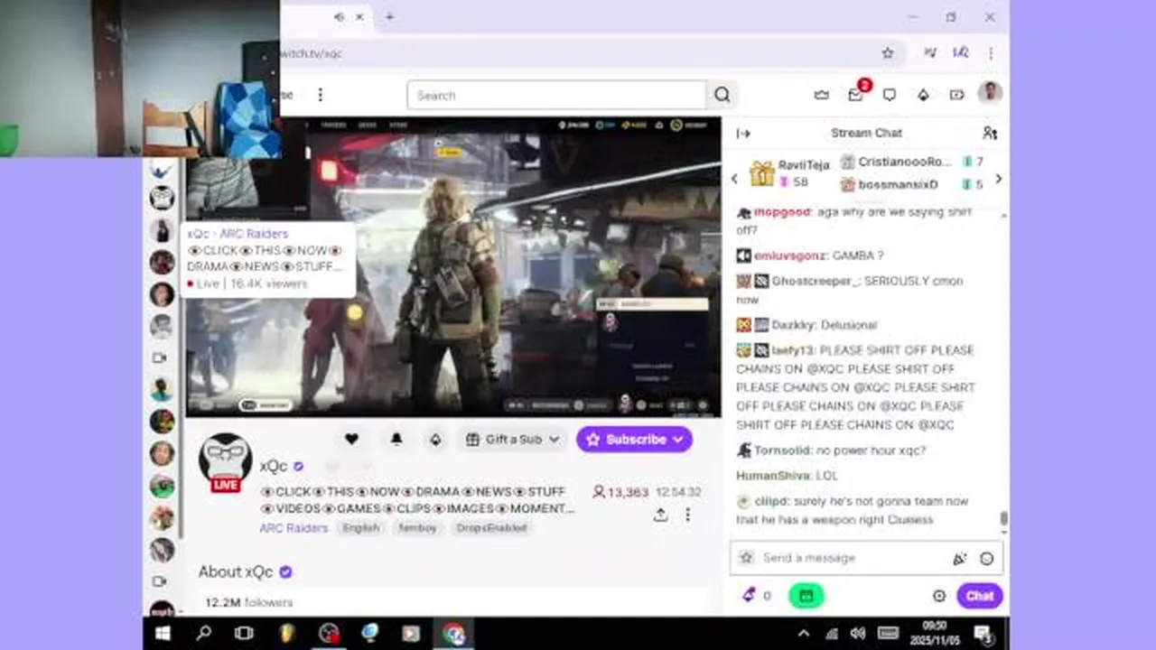Click the 12.2M followers text

coord(249,602)
